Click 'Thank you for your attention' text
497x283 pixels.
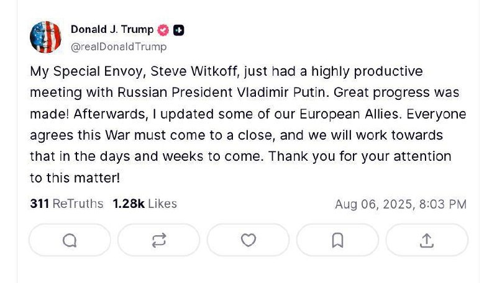point(360,156)
